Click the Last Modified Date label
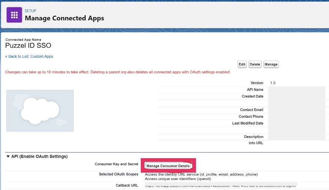 point(247,123)
